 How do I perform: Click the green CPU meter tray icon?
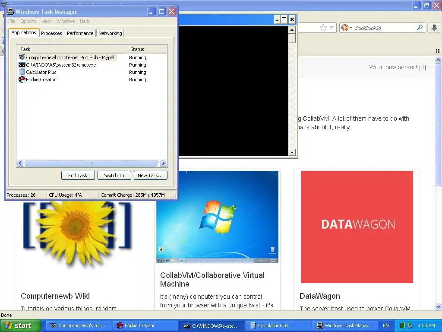click(x=402, y=326)
